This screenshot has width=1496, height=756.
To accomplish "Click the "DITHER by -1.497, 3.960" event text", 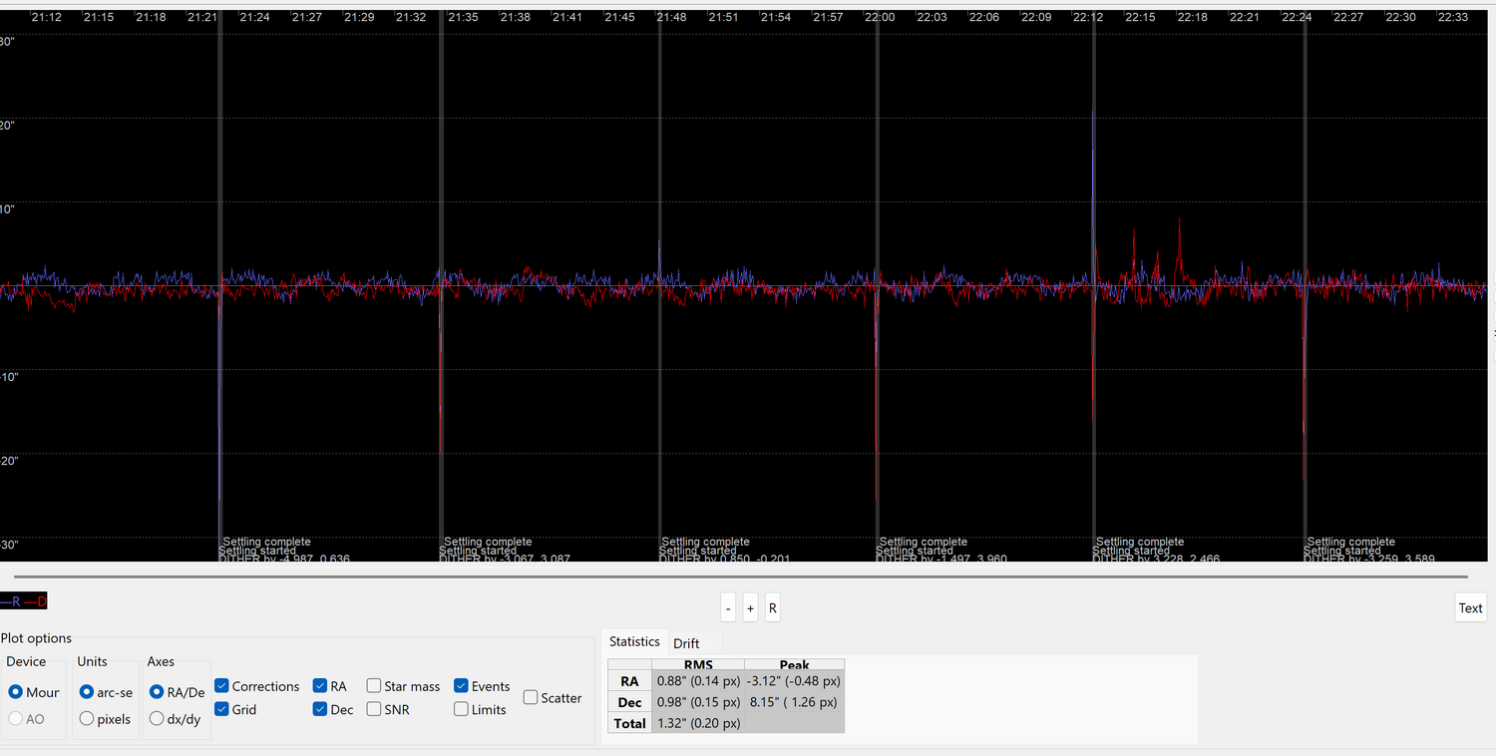I will coord(941,558).
